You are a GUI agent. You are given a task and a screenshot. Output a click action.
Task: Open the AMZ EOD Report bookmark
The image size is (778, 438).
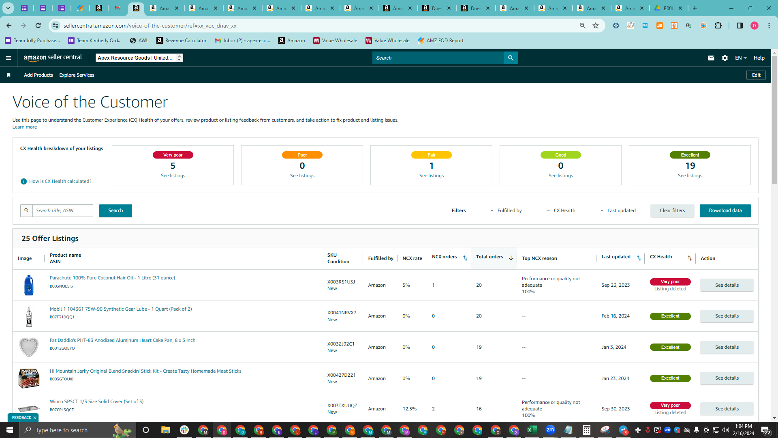(441, 41)
